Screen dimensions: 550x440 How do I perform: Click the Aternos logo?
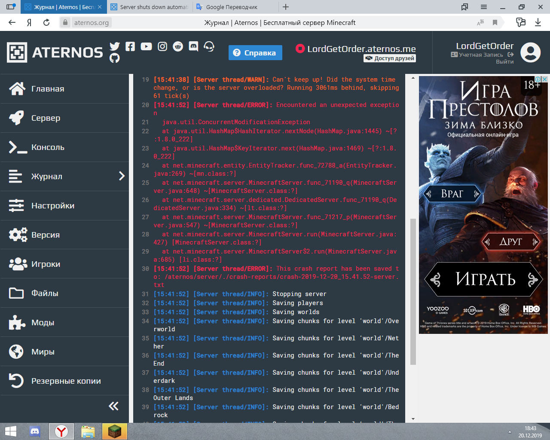(x=55, y=52)
